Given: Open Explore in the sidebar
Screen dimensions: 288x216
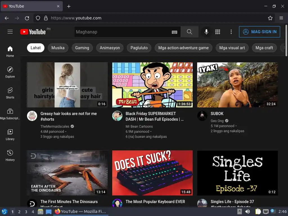Looking at the screenshot, I should click(x=10, y=72).
